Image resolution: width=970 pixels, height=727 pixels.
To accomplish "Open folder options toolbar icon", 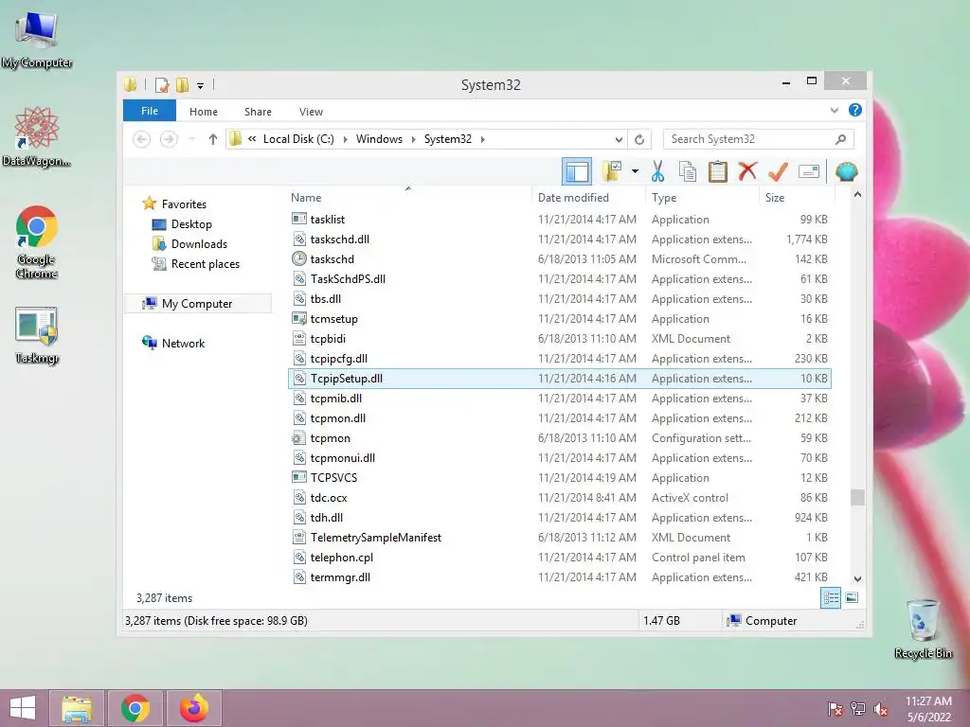I will tap(612, 171).
